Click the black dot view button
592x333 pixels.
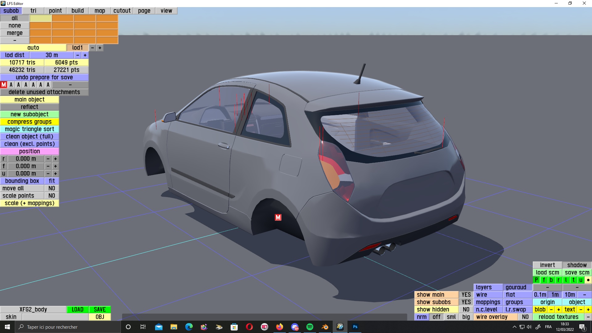point(588,280)
